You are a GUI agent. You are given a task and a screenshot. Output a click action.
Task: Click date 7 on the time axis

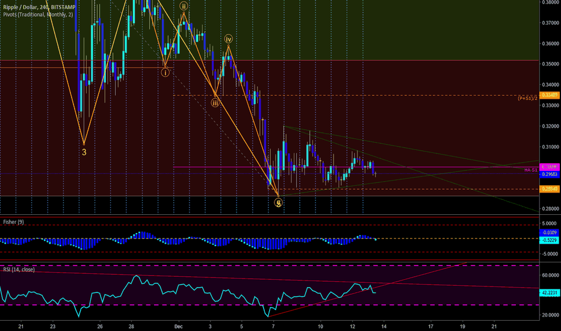pyautogui.click(x=273, y=326)
